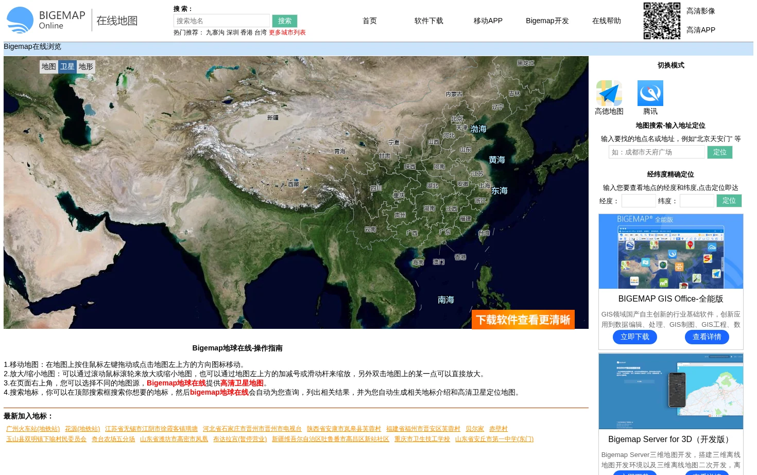
Task: Open Bigemap Server for 3D（开发版）title
Action: (671, 439)
